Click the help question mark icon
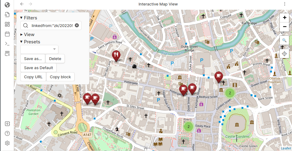Image resolution: width=292 pixels, height=151 pixels. 7,133
